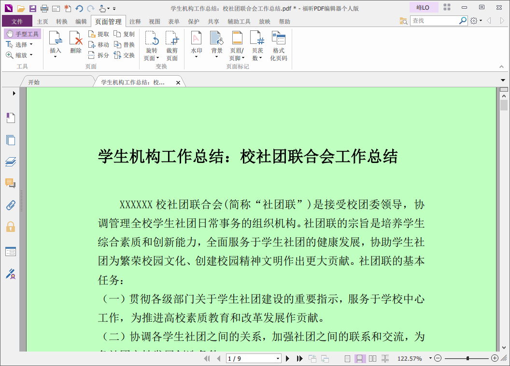The image size is (510, 366).
Task: Click 提取 to extract pages
Action: [x=99, y=34]
